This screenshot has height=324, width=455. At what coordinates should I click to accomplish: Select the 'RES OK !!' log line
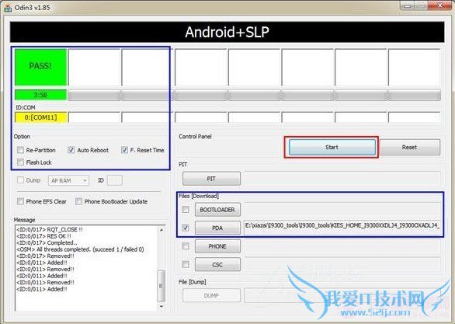pos(43,236)
